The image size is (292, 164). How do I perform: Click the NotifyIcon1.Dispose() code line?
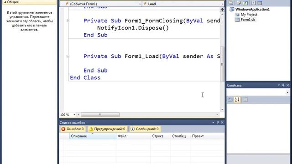point(133,28)
